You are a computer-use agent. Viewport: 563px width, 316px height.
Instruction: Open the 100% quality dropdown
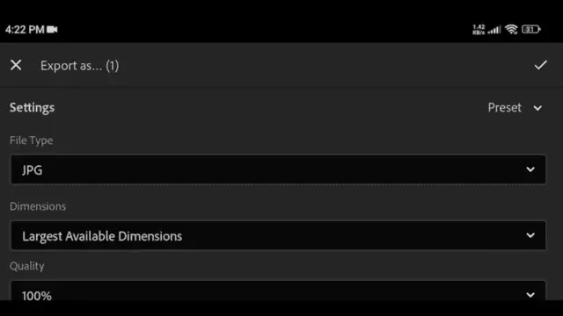tap(278, 291)
